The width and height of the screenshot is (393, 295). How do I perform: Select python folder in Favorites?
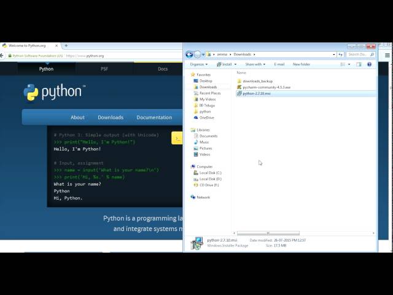(x=203, y=112)
